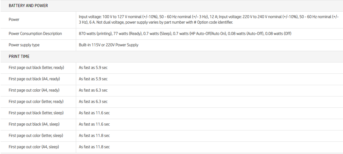Click First page out color (letter, ready) label
Image resolution: width=343 pixels, height=154 pixels.
tap(36, 102)
